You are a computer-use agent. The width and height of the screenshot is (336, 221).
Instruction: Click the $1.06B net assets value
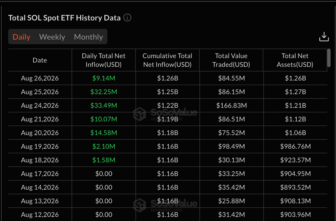(x=295, y=133)
